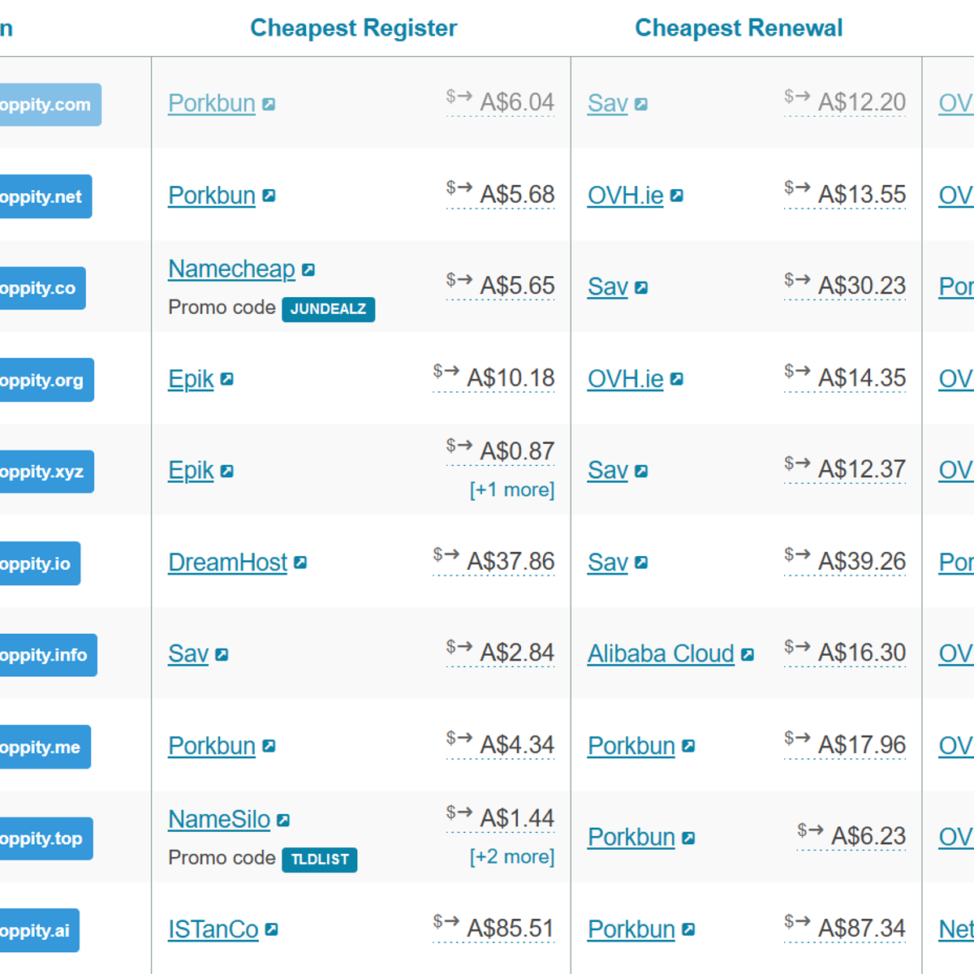The width and height of the screenshot is (974, 974).
Task: Click the A$85.51 register price for oppity.ai
Action: coord(510,929)
